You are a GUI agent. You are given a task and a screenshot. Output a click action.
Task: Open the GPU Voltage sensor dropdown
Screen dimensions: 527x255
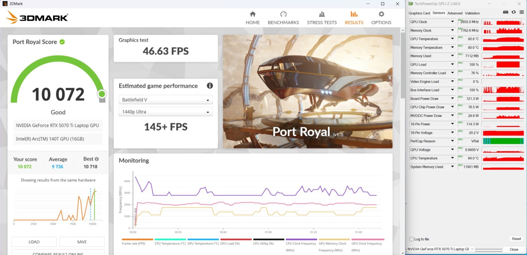click(x=453, y=150)
